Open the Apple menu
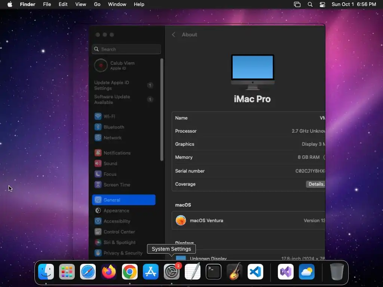This screenshot has height=287, width=383. [x=10, y=4]
